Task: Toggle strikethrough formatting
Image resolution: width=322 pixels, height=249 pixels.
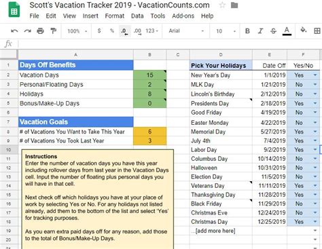Action: tap(273, 31)
